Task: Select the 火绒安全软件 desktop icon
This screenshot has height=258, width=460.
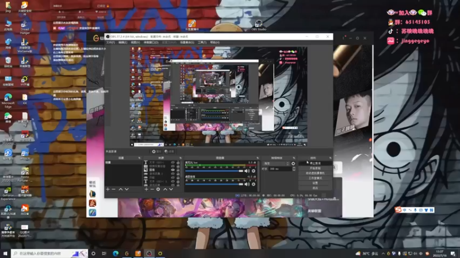Action: point(25,8)
